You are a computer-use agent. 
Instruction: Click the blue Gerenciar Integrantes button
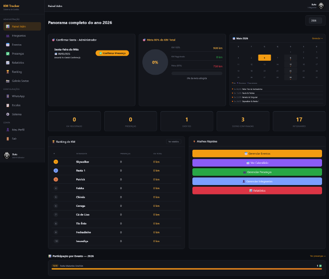coord(257,181)
